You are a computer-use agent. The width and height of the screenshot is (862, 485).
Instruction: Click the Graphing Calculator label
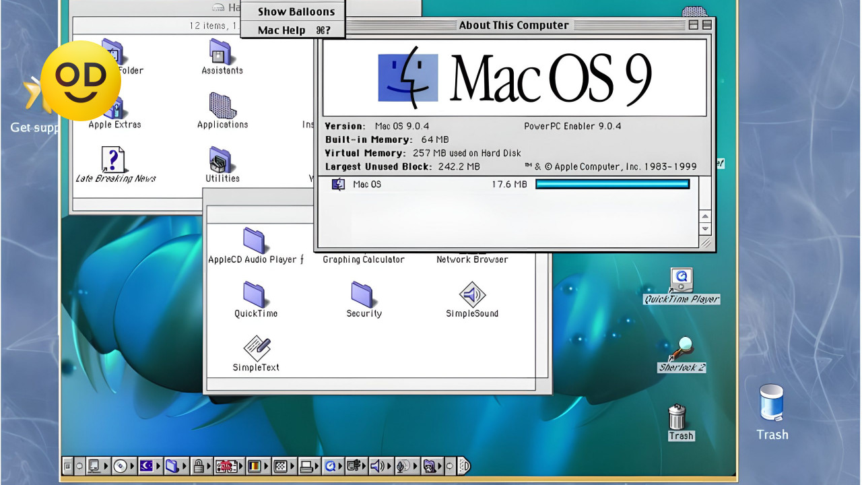click(363, 259)
